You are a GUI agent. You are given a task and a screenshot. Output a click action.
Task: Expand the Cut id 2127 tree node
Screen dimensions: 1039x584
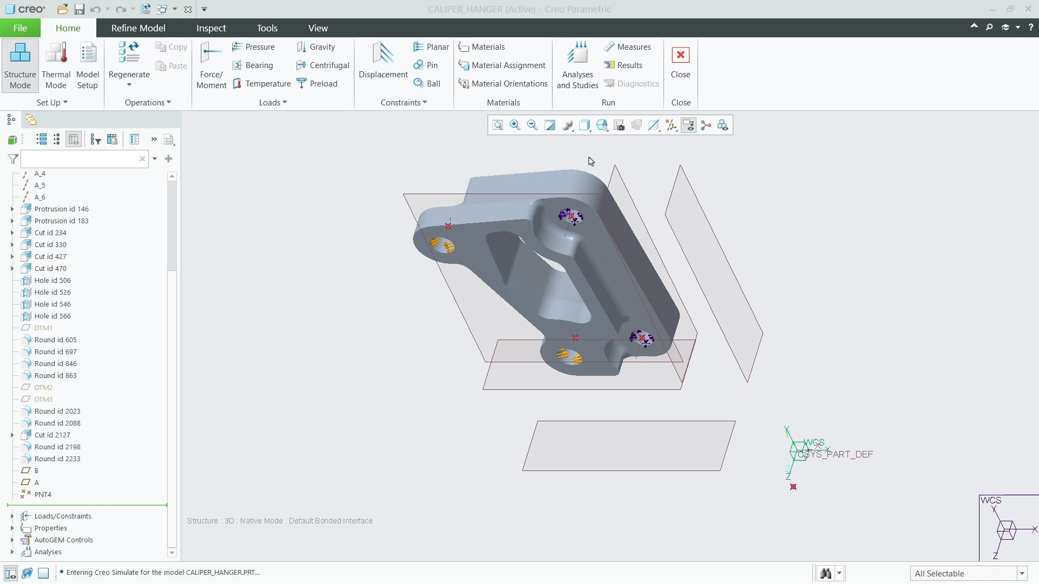point(12,435)
